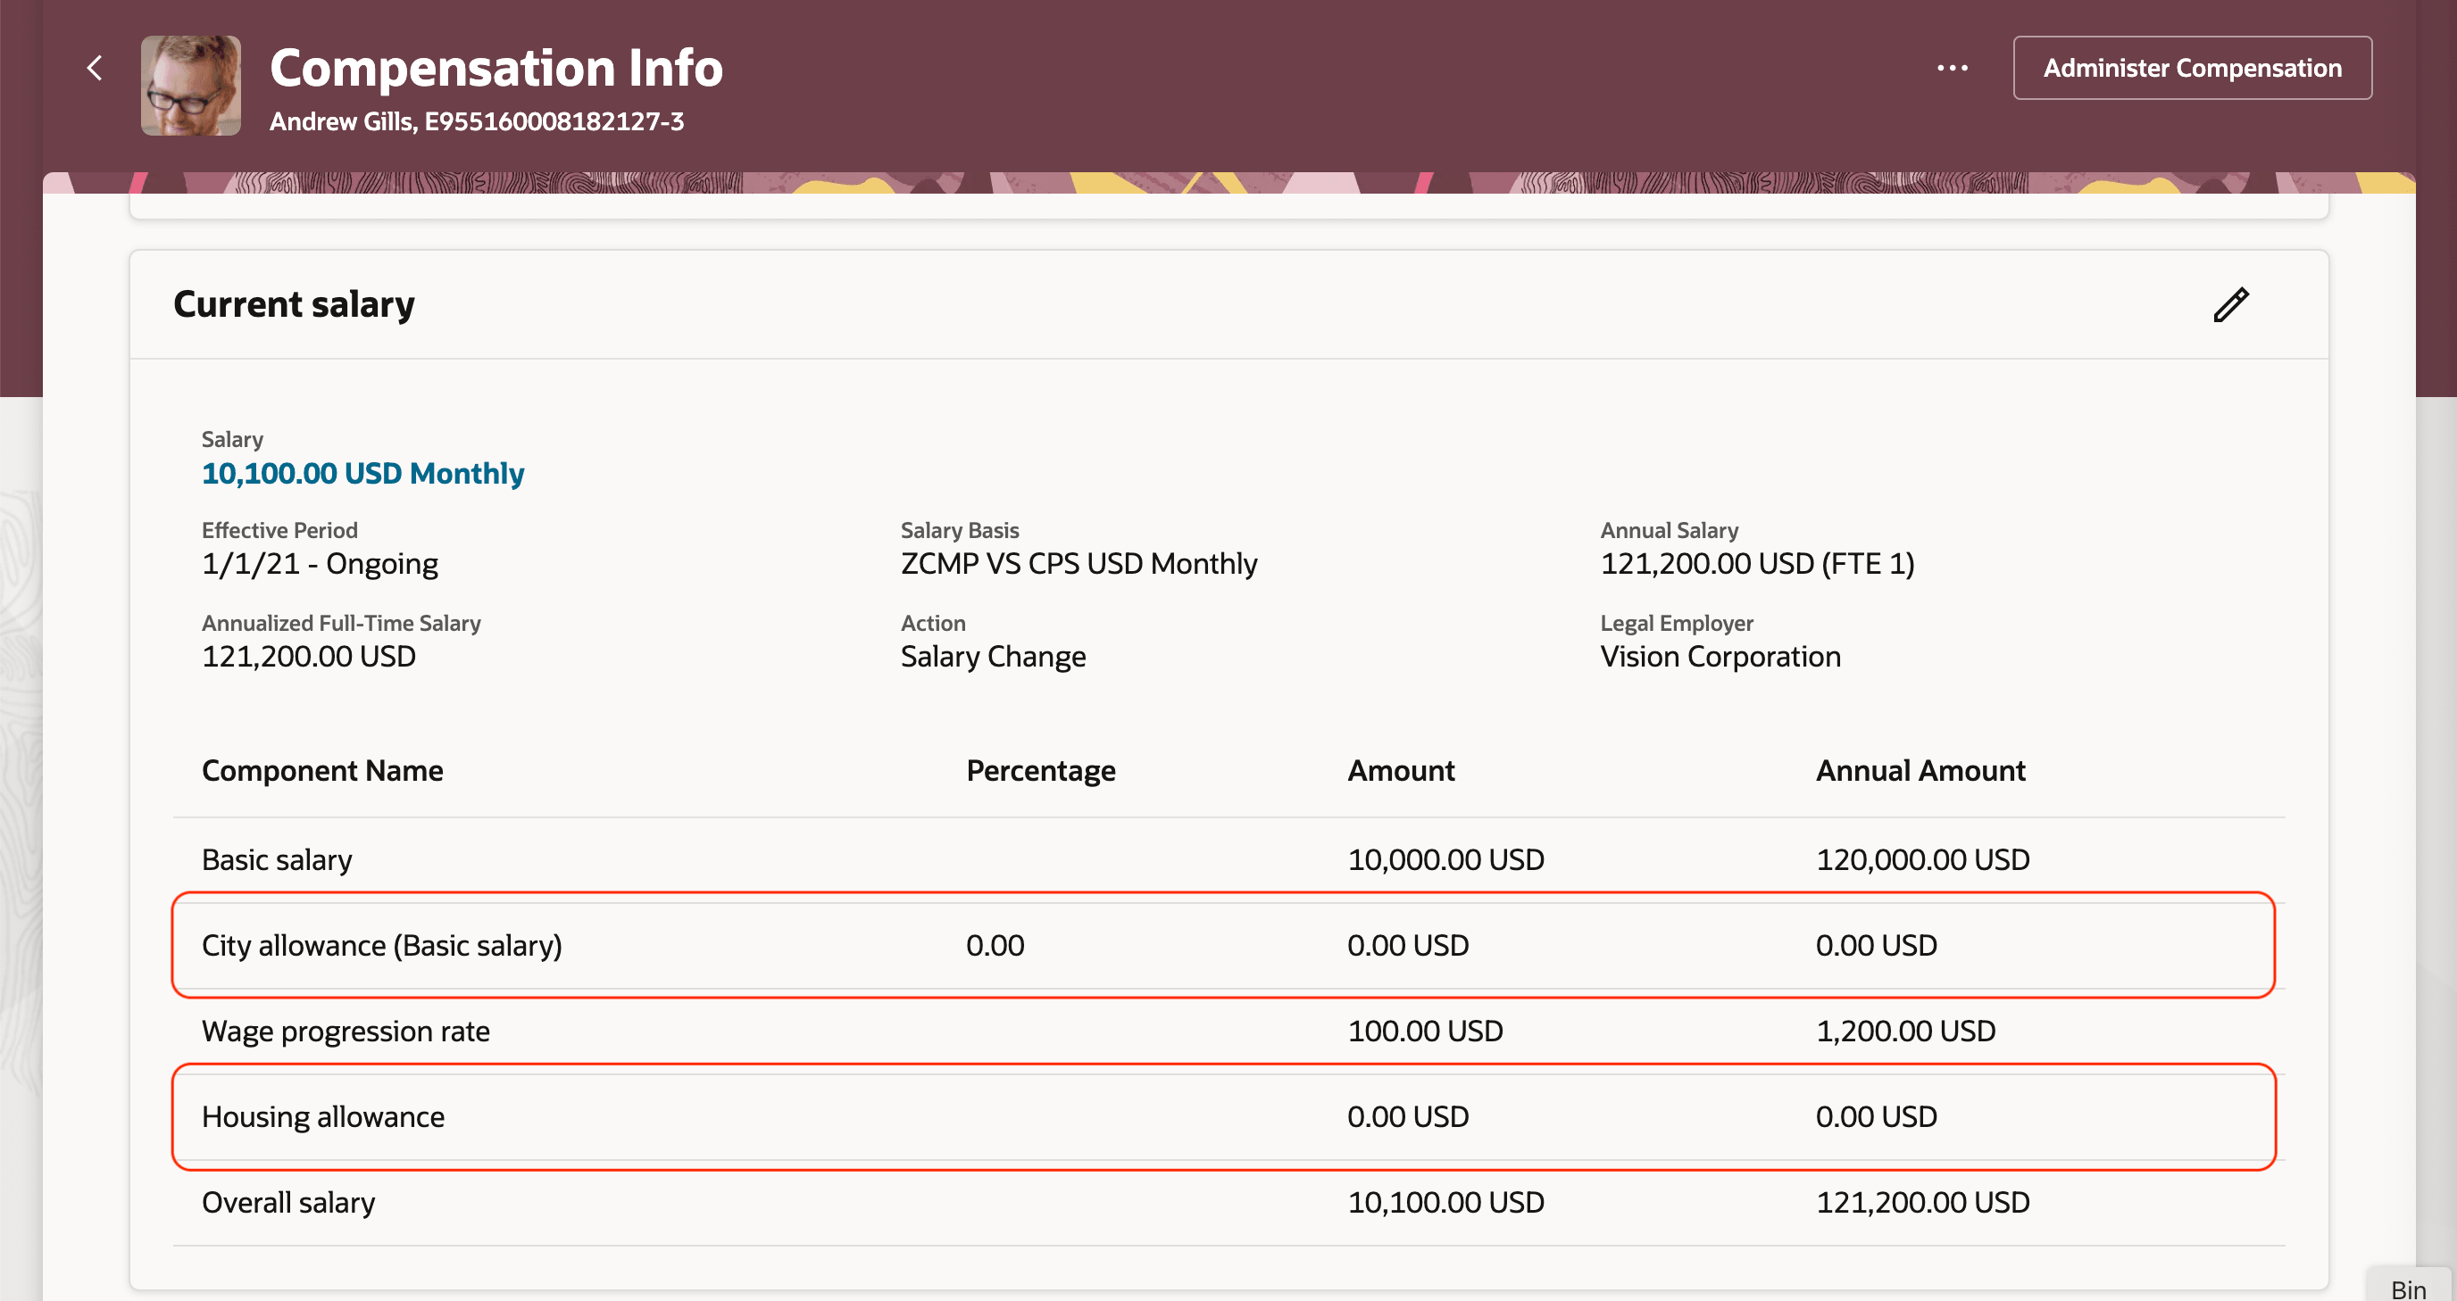Click the back arrow icon
The image size is (2457, 1301).
click(95, 68)
